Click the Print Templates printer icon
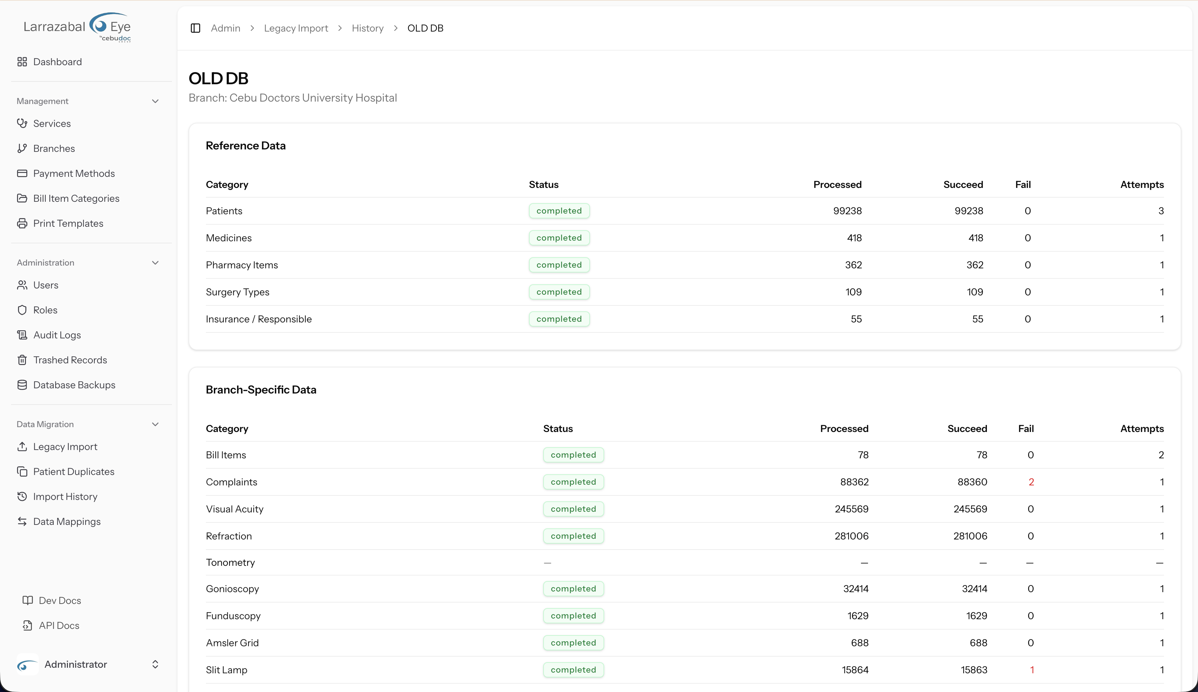1198x692 pixels. [22, 223]
